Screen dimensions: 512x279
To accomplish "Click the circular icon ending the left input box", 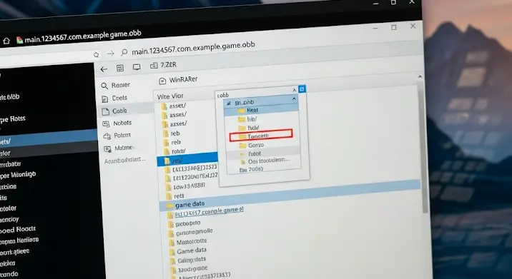I will click(x=96, y=55).
